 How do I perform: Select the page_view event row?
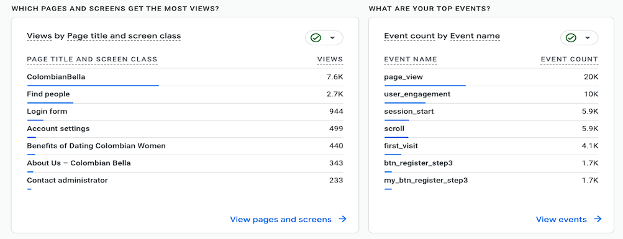click(x=491, y=77)
